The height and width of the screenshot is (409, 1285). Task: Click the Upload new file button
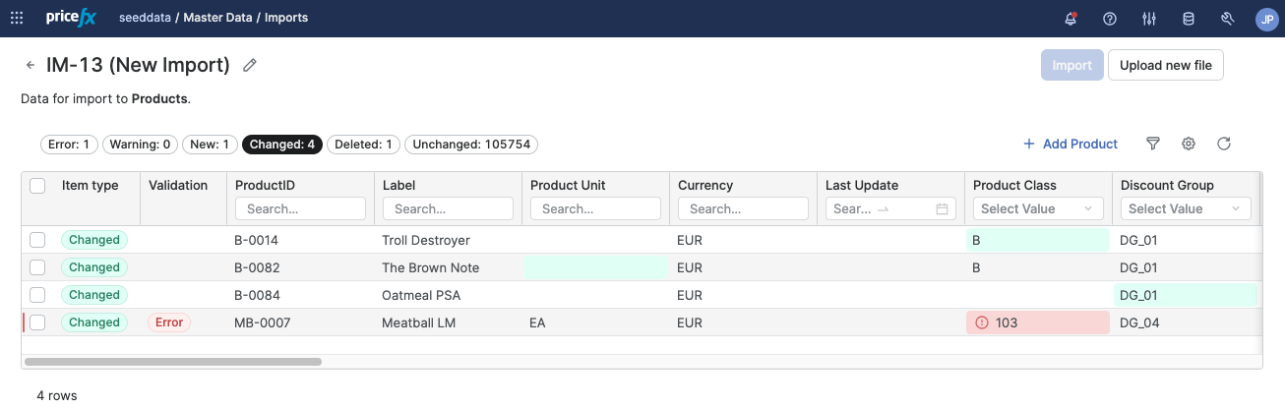pyautogui.click(x=1165, y=65)
